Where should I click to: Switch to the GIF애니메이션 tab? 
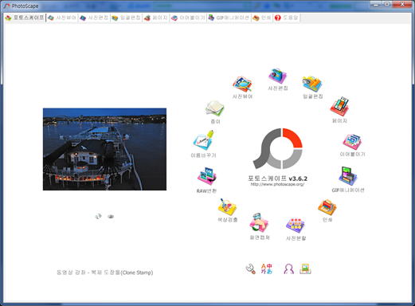click(x=229, y=18)
